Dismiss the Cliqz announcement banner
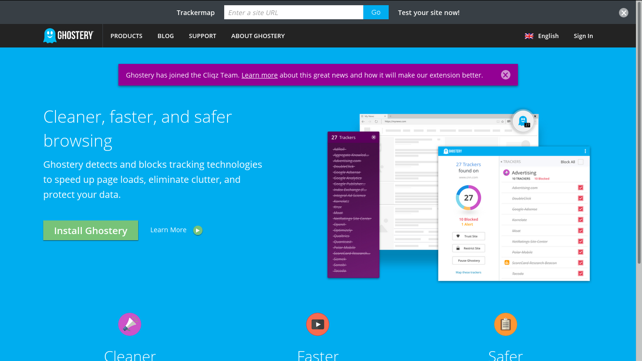 coord(506,75)
